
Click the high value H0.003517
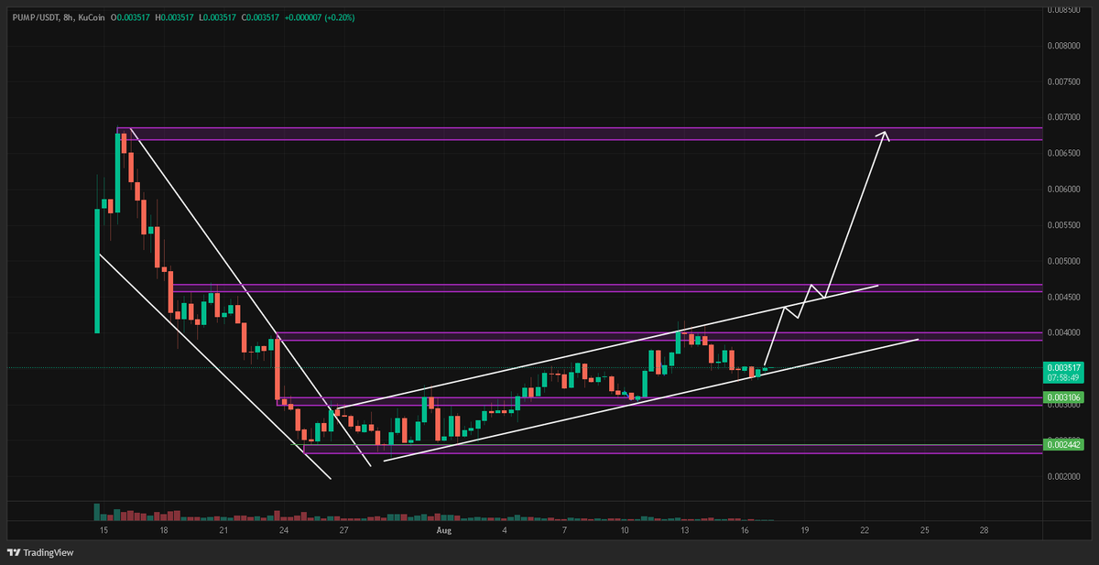176,17
